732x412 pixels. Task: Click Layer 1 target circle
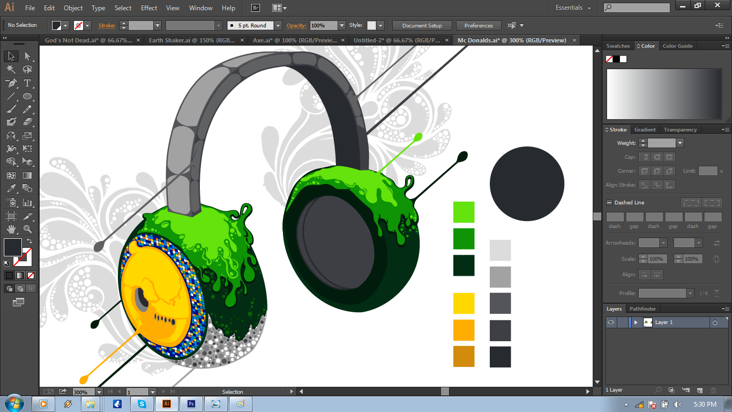pos(715,322)
